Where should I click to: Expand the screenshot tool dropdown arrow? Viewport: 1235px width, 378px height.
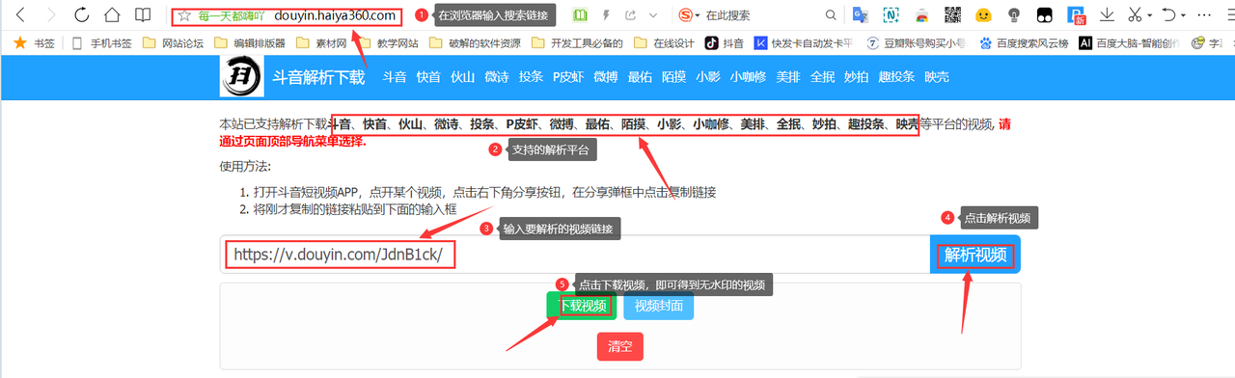click(x=1150, y=16)
